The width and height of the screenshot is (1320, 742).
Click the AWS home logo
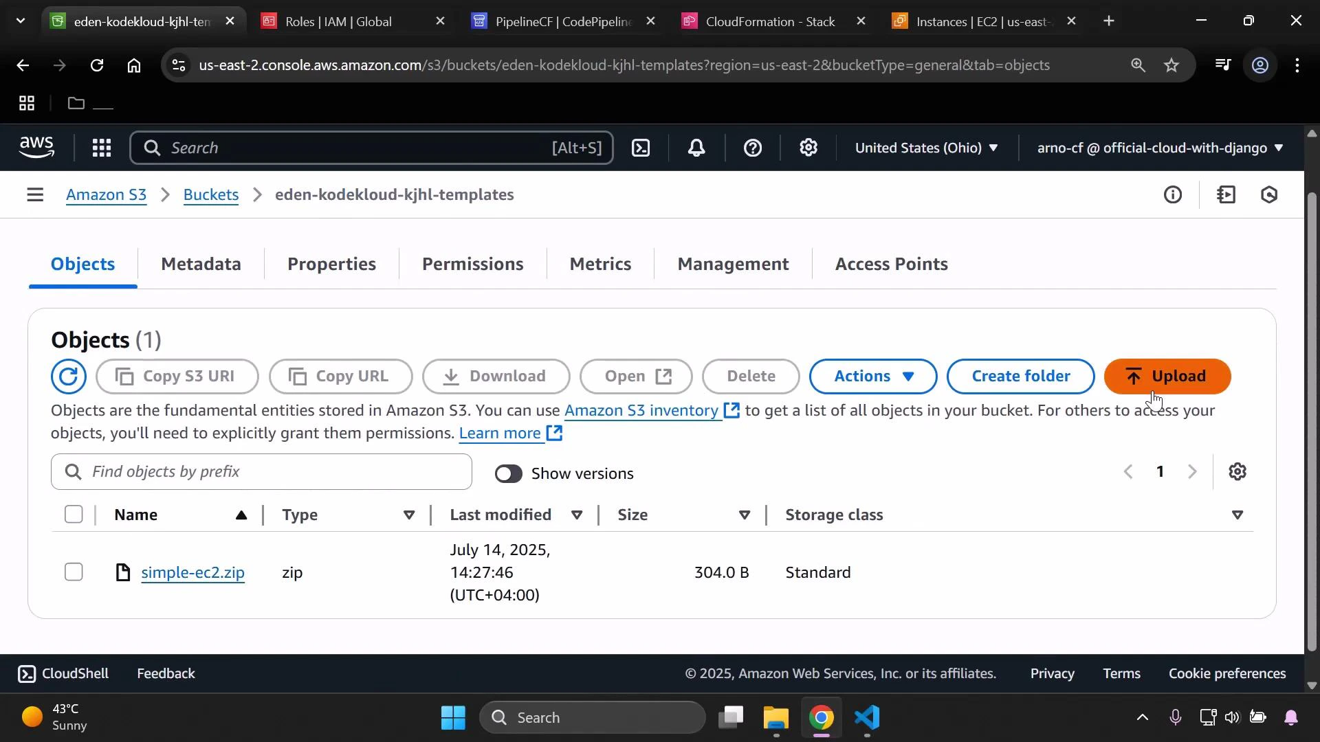tap(36, 147)
